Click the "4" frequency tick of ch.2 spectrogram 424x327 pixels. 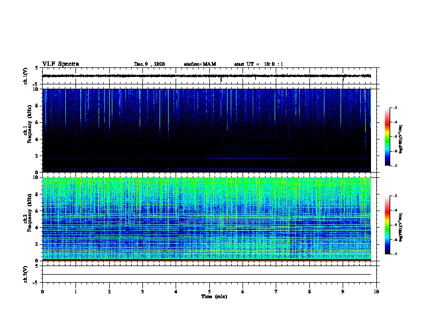click(37, 228)
